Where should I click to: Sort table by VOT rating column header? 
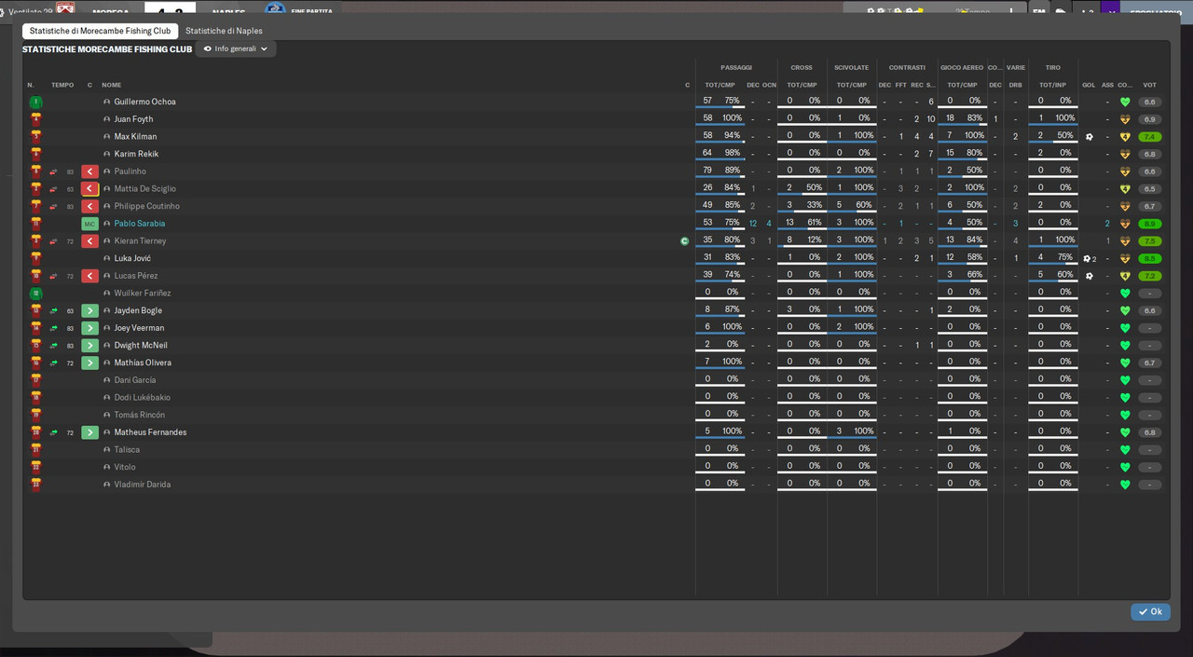point(1149,85)
